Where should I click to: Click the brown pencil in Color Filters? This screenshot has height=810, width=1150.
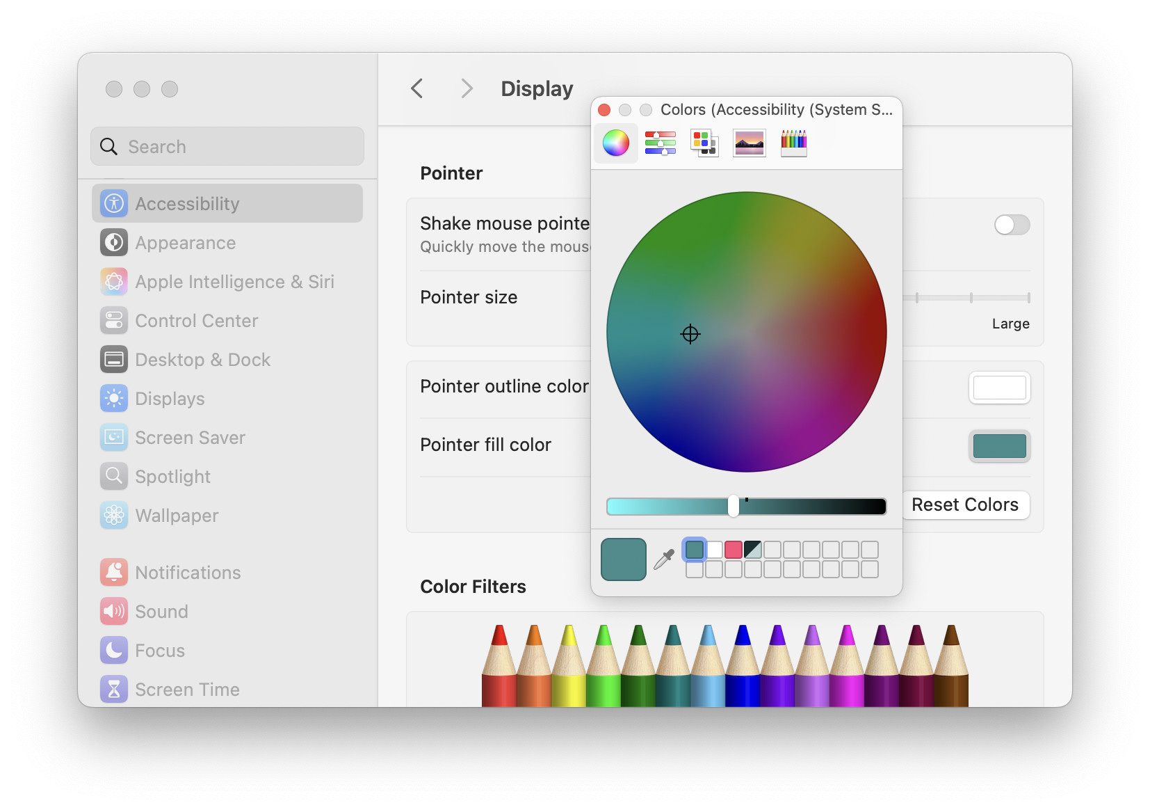[x=951, y=666]
